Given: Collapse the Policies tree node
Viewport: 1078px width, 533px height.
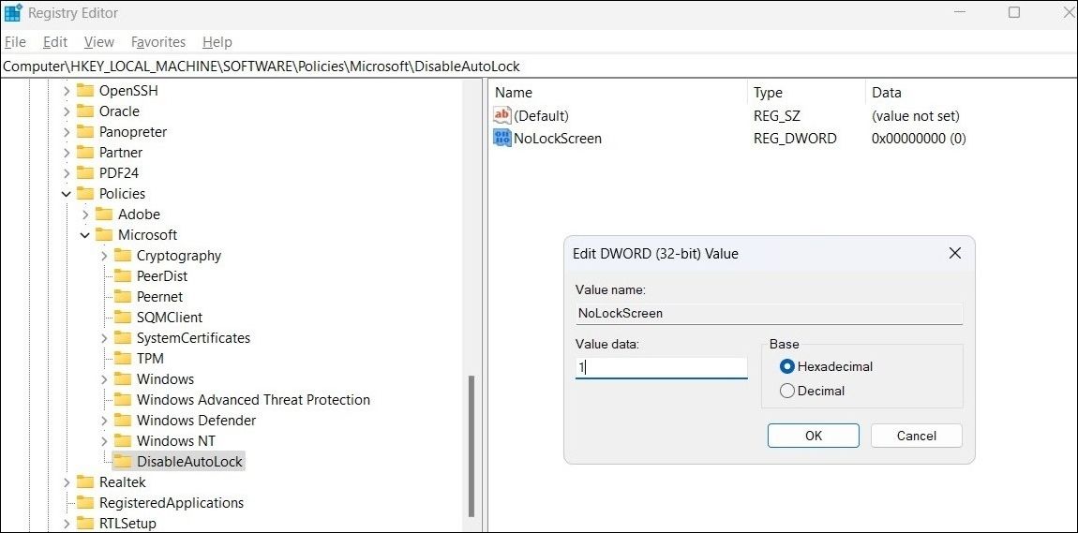Looking at the screenshot, I should 67,194.
